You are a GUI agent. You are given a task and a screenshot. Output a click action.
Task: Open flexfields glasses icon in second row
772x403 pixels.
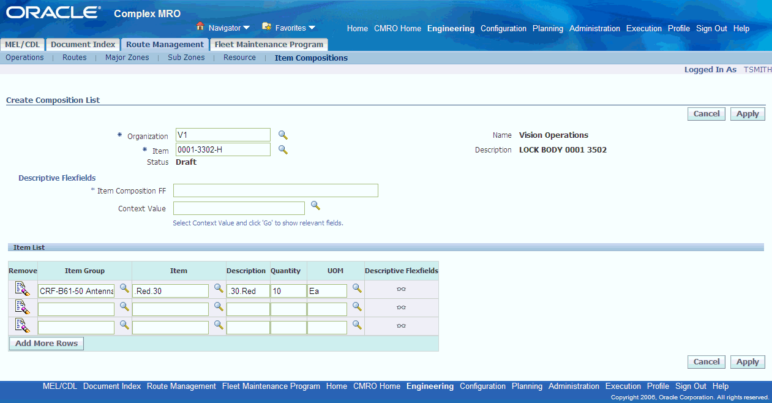[x=402, y=308]
